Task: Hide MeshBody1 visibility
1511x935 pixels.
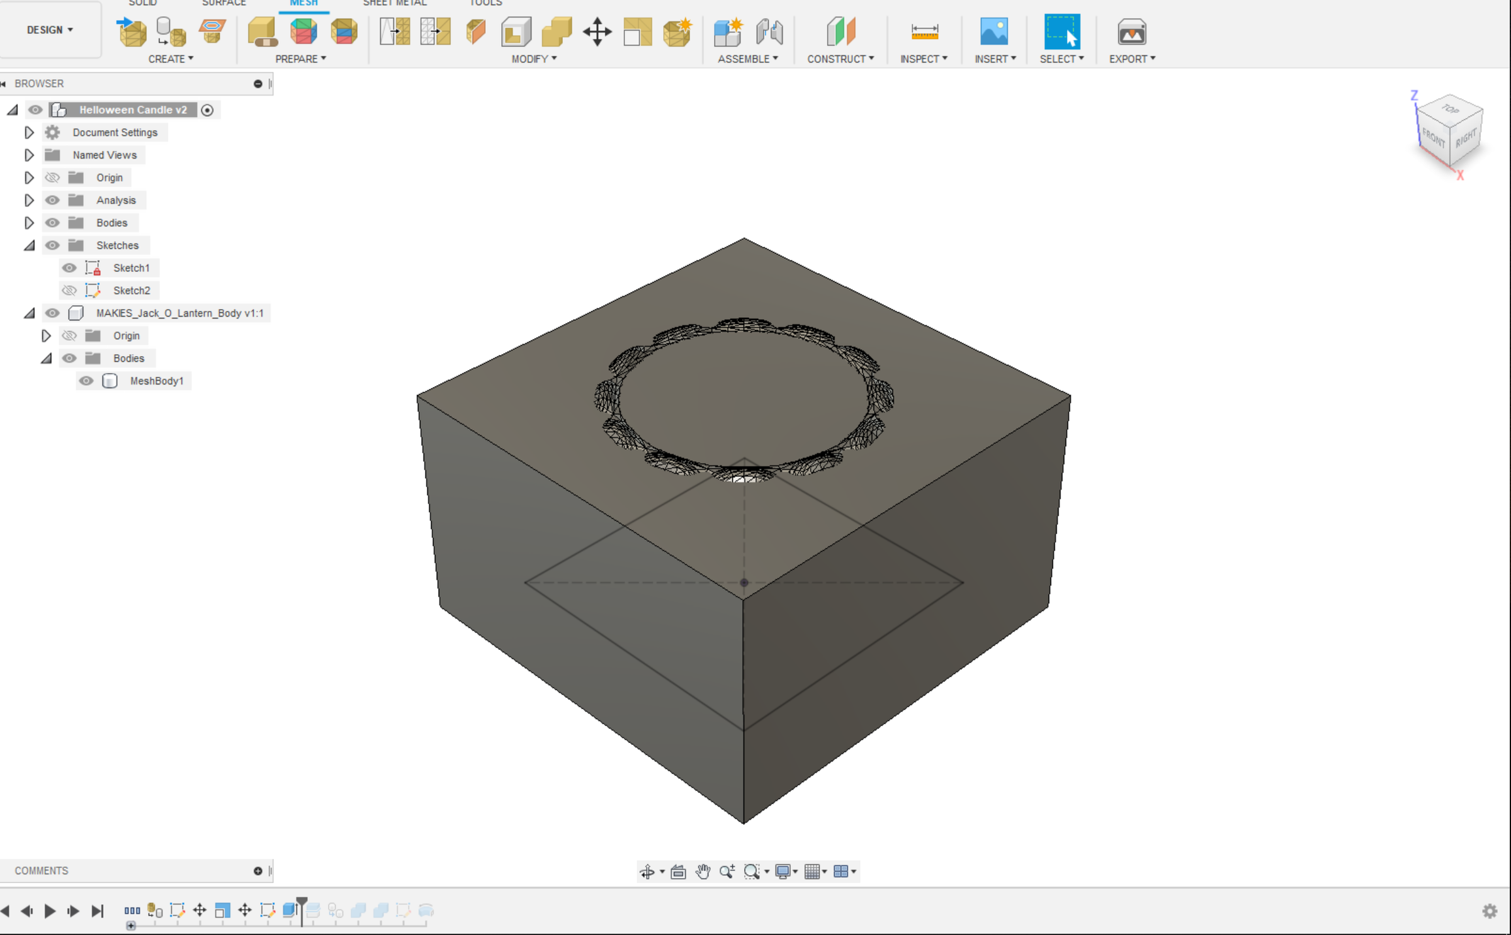Action: (x=87, y=381)
